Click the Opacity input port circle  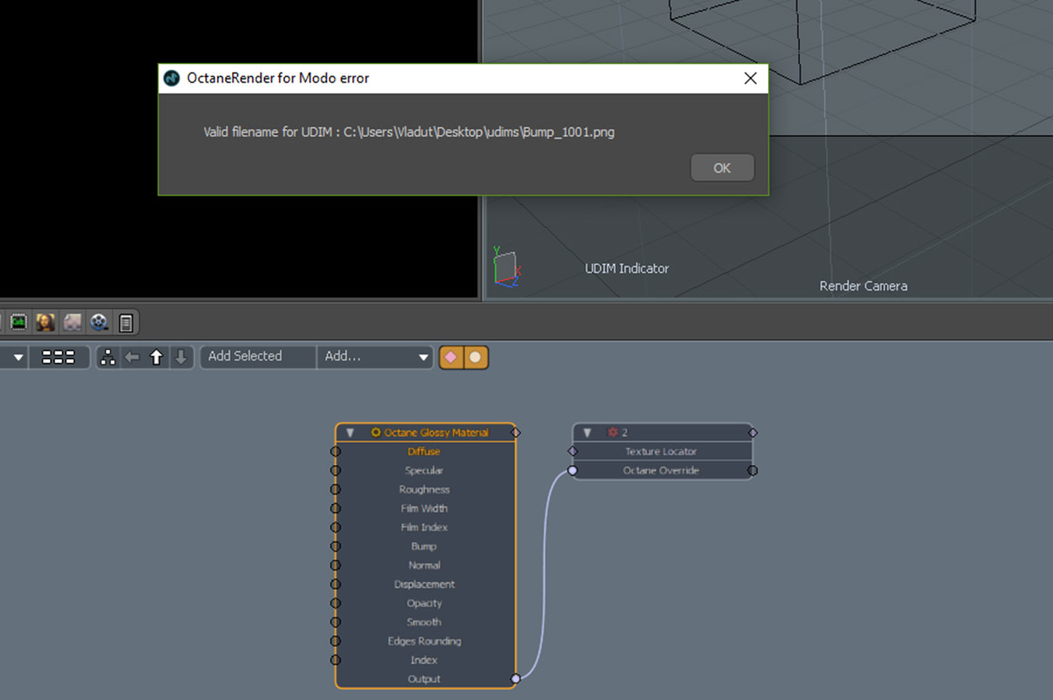tap(336, 603)
